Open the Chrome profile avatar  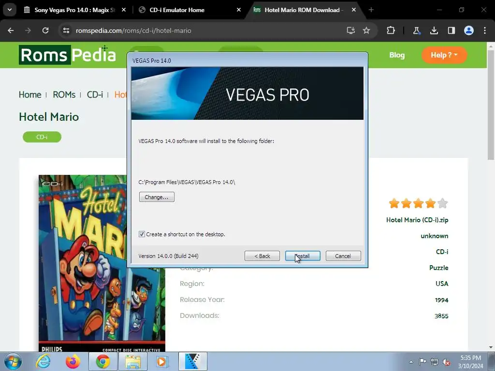469,30
